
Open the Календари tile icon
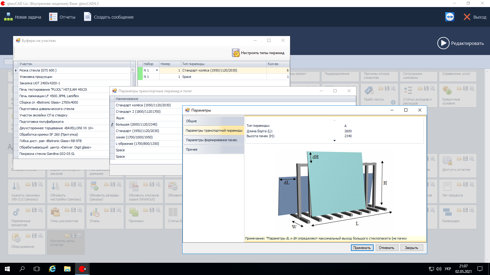[x=447, y=212]
